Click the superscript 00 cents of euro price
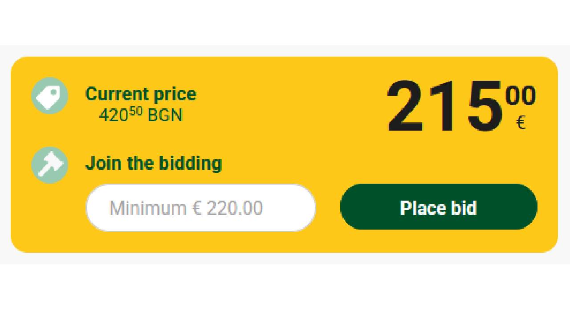Image resolution: width=570 pixels, height=321 pixels. (x=521, y=96)
